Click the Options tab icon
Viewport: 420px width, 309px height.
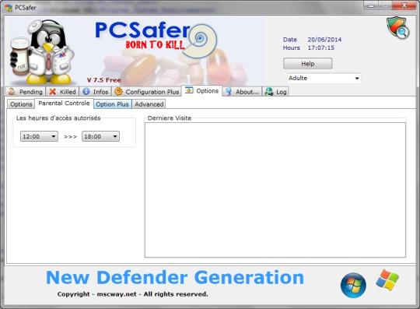[189, 90]
